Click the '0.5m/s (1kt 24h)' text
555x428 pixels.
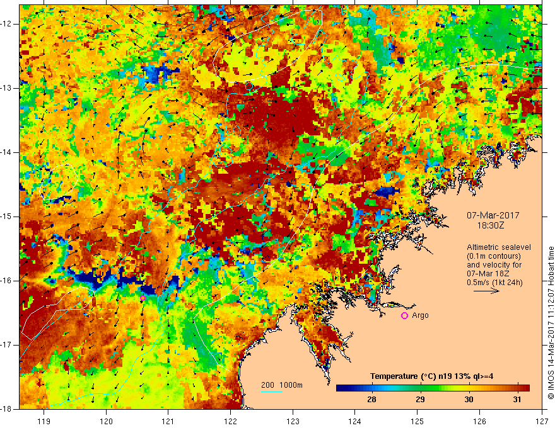click(x=494, y=283)
